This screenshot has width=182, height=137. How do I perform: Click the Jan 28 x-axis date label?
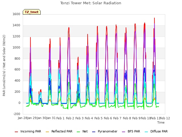point(22,118)
